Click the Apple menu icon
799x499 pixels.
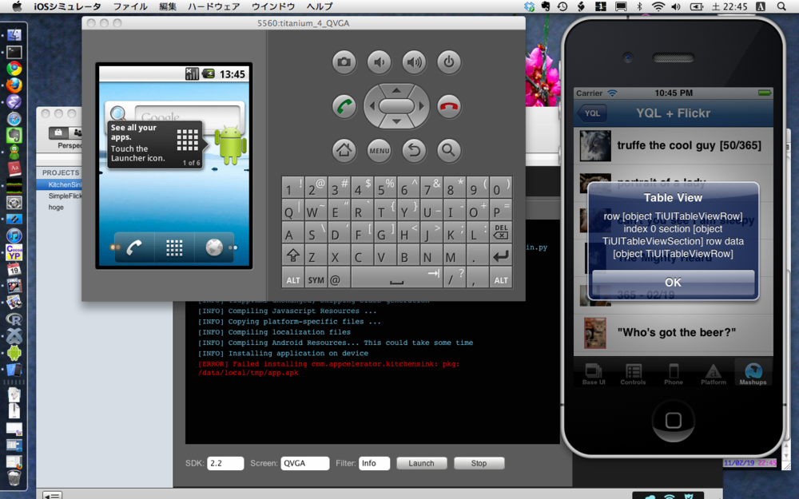(17, 6)
